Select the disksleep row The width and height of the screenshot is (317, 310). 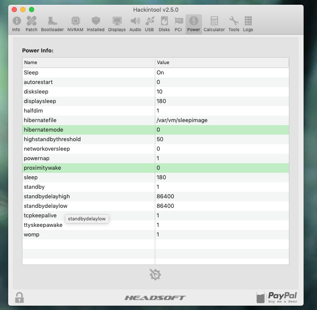click(156, 91)
